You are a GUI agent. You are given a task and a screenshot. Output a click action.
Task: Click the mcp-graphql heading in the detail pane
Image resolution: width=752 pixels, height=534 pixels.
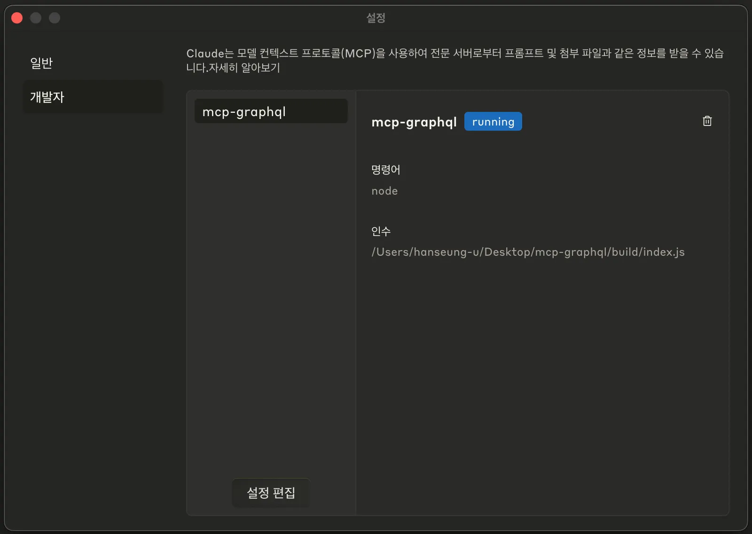pos(414,122)
